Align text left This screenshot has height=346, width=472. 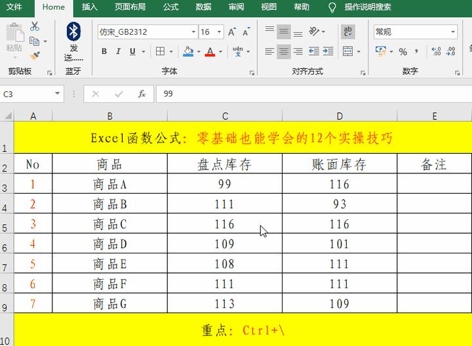(269, 51)
